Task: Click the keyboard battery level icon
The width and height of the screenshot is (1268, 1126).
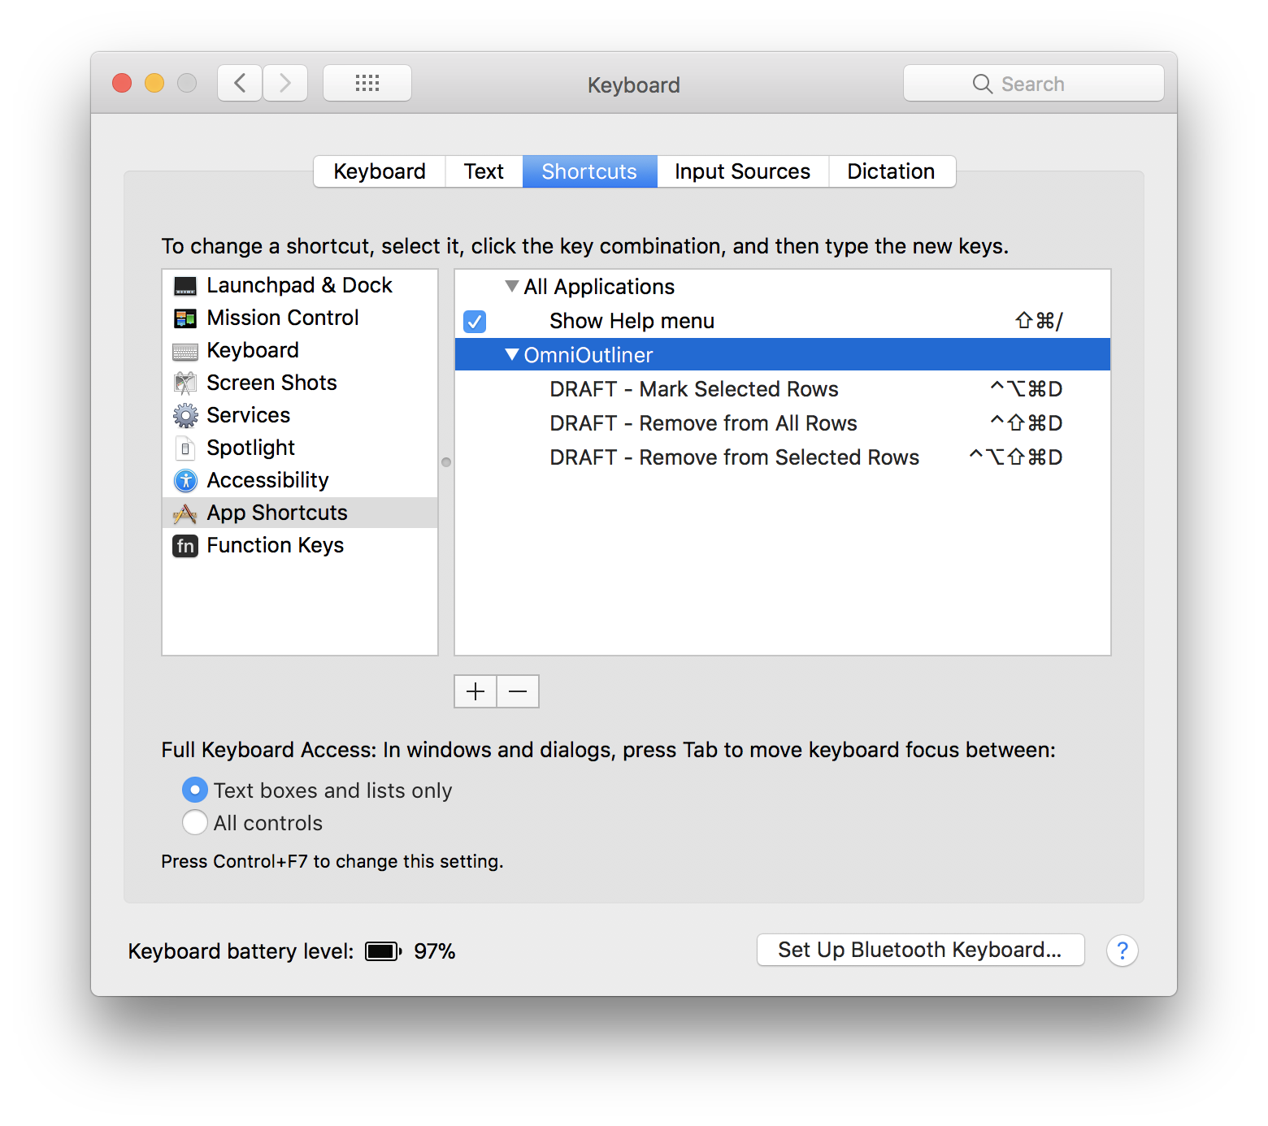Action: pos(383,951)
